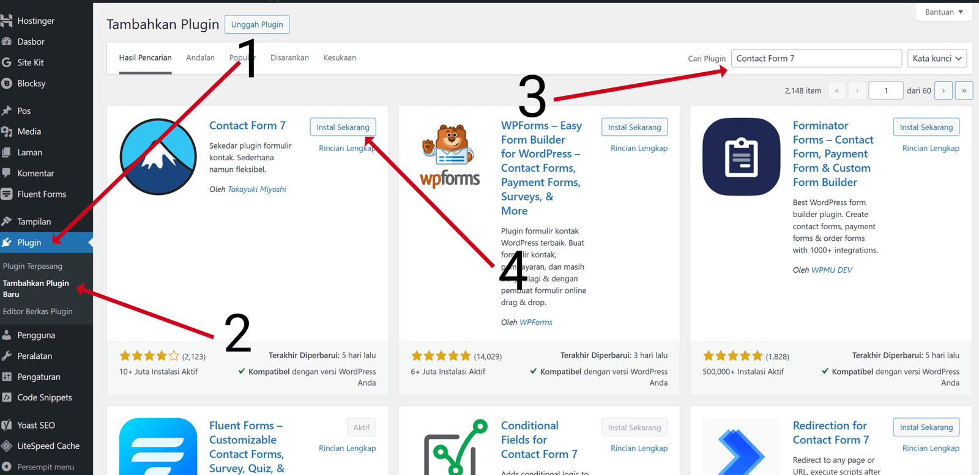Screen dimensions: 979x475
Task: Open author link WPForms
Action: 536,322
